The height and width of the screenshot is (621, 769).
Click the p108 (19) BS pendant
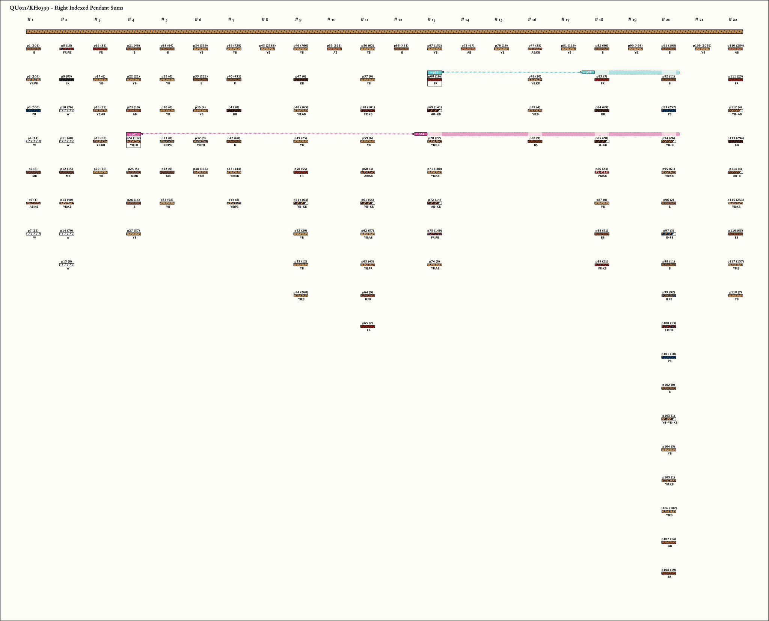tap(669, 573)
